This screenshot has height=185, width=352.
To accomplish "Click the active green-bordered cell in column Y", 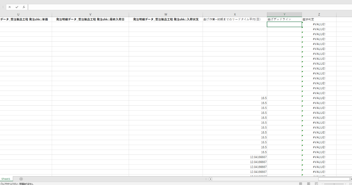I will [x=284, y=24].
